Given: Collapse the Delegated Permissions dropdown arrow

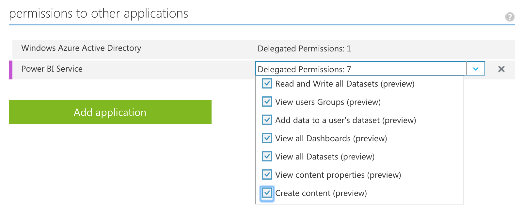Looking at the screenshot, I should 476,69.
